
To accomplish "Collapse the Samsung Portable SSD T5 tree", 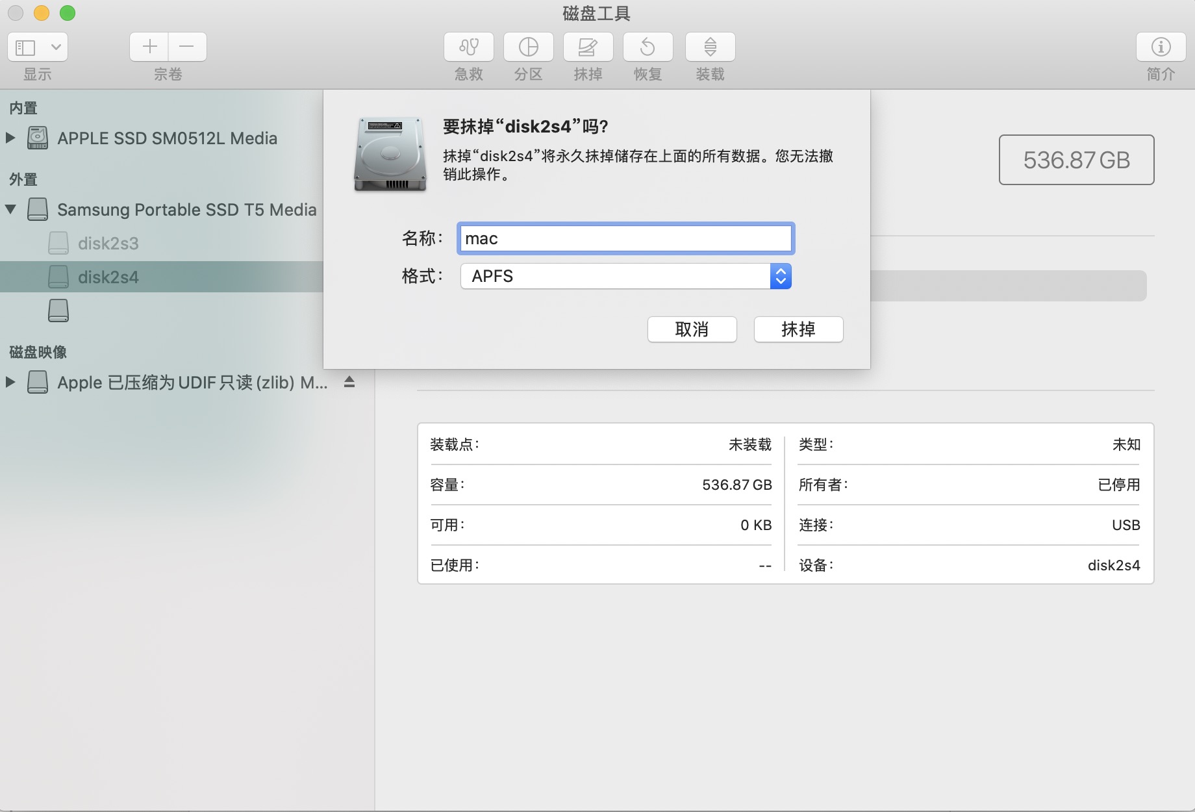I will [x=10, y=209].
